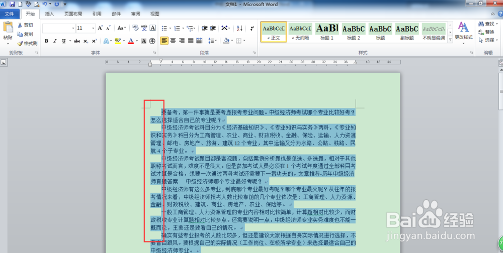Clear formatting with eraser icon
The width and height of the screenshot is (503, 253).
pos(135,28)
